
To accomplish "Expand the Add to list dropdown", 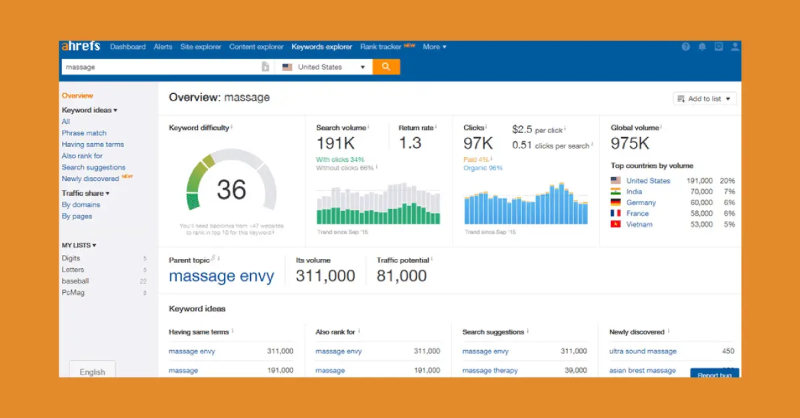I will click(705, 99).
